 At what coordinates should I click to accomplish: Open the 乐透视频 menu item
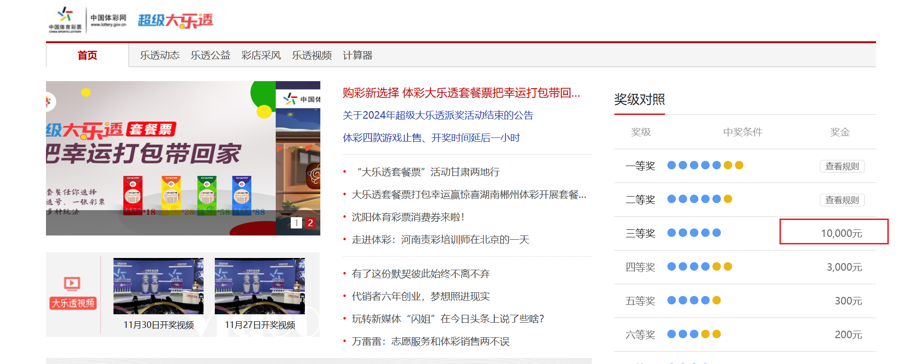click(312, 55)
